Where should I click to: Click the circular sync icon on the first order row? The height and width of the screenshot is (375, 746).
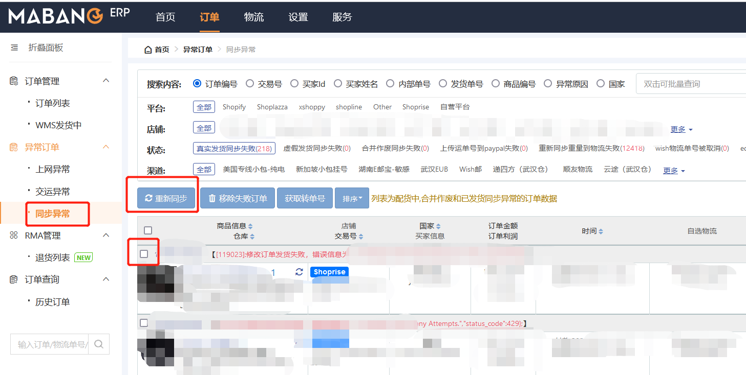point(299,272)
